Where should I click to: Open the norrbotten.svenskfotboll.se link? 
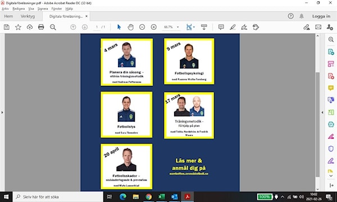tap(189, 173)
